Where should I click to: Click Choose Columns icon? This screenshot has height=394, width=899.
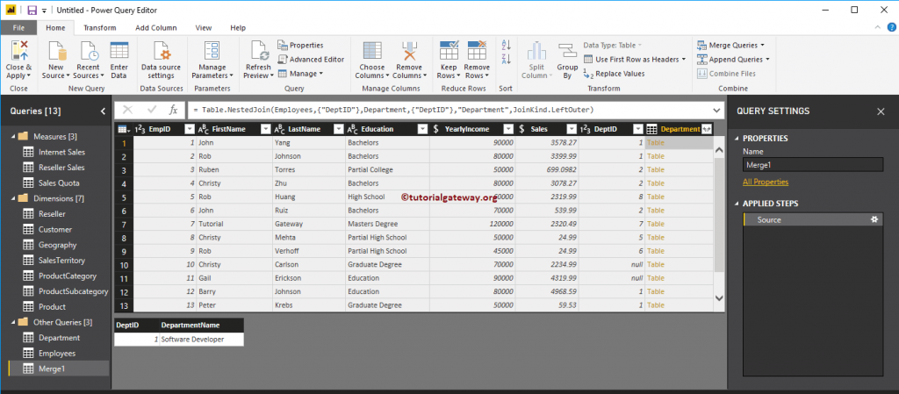click(x=372, y=50)
